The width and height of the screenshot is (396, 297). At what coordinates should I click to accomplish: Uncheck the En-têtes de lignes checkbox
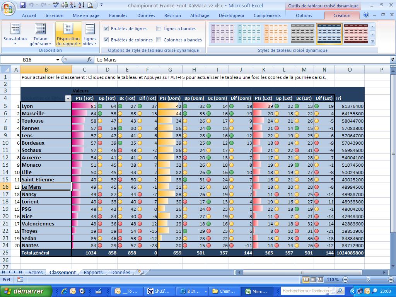[106, 29]
